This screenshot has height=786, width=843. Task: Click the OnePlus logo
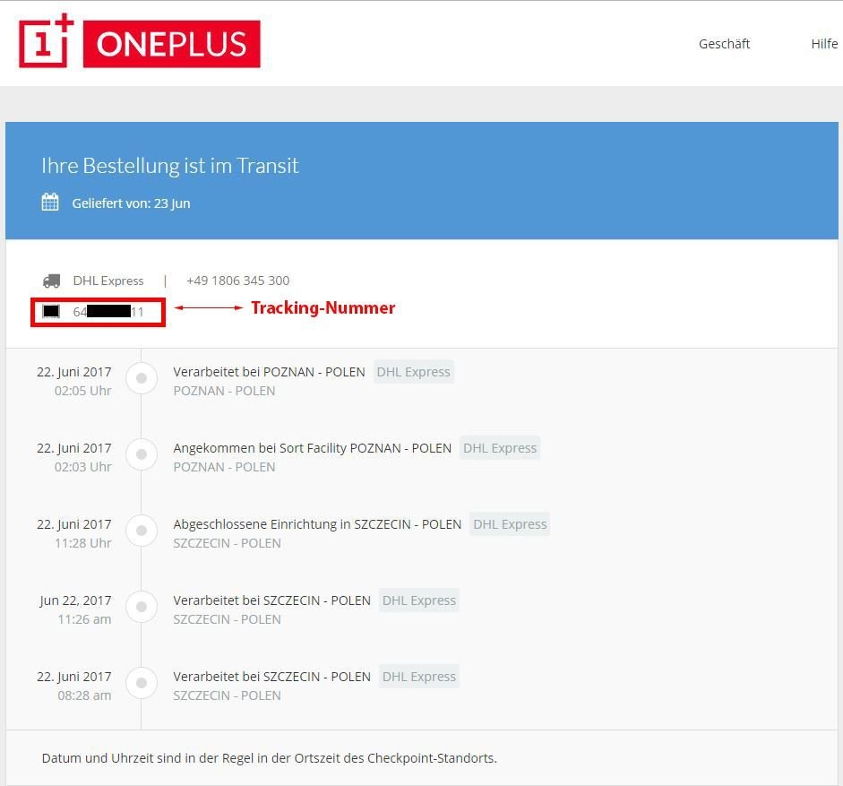140,41
